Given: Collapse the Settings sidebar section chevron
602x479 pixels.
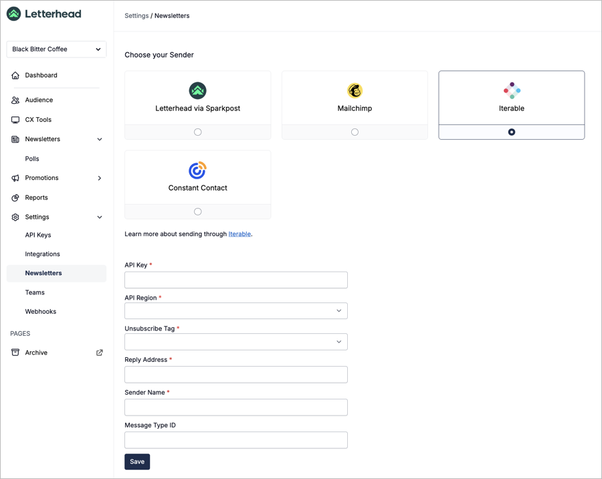Looking at the screenshot, I should click(100, 217).
